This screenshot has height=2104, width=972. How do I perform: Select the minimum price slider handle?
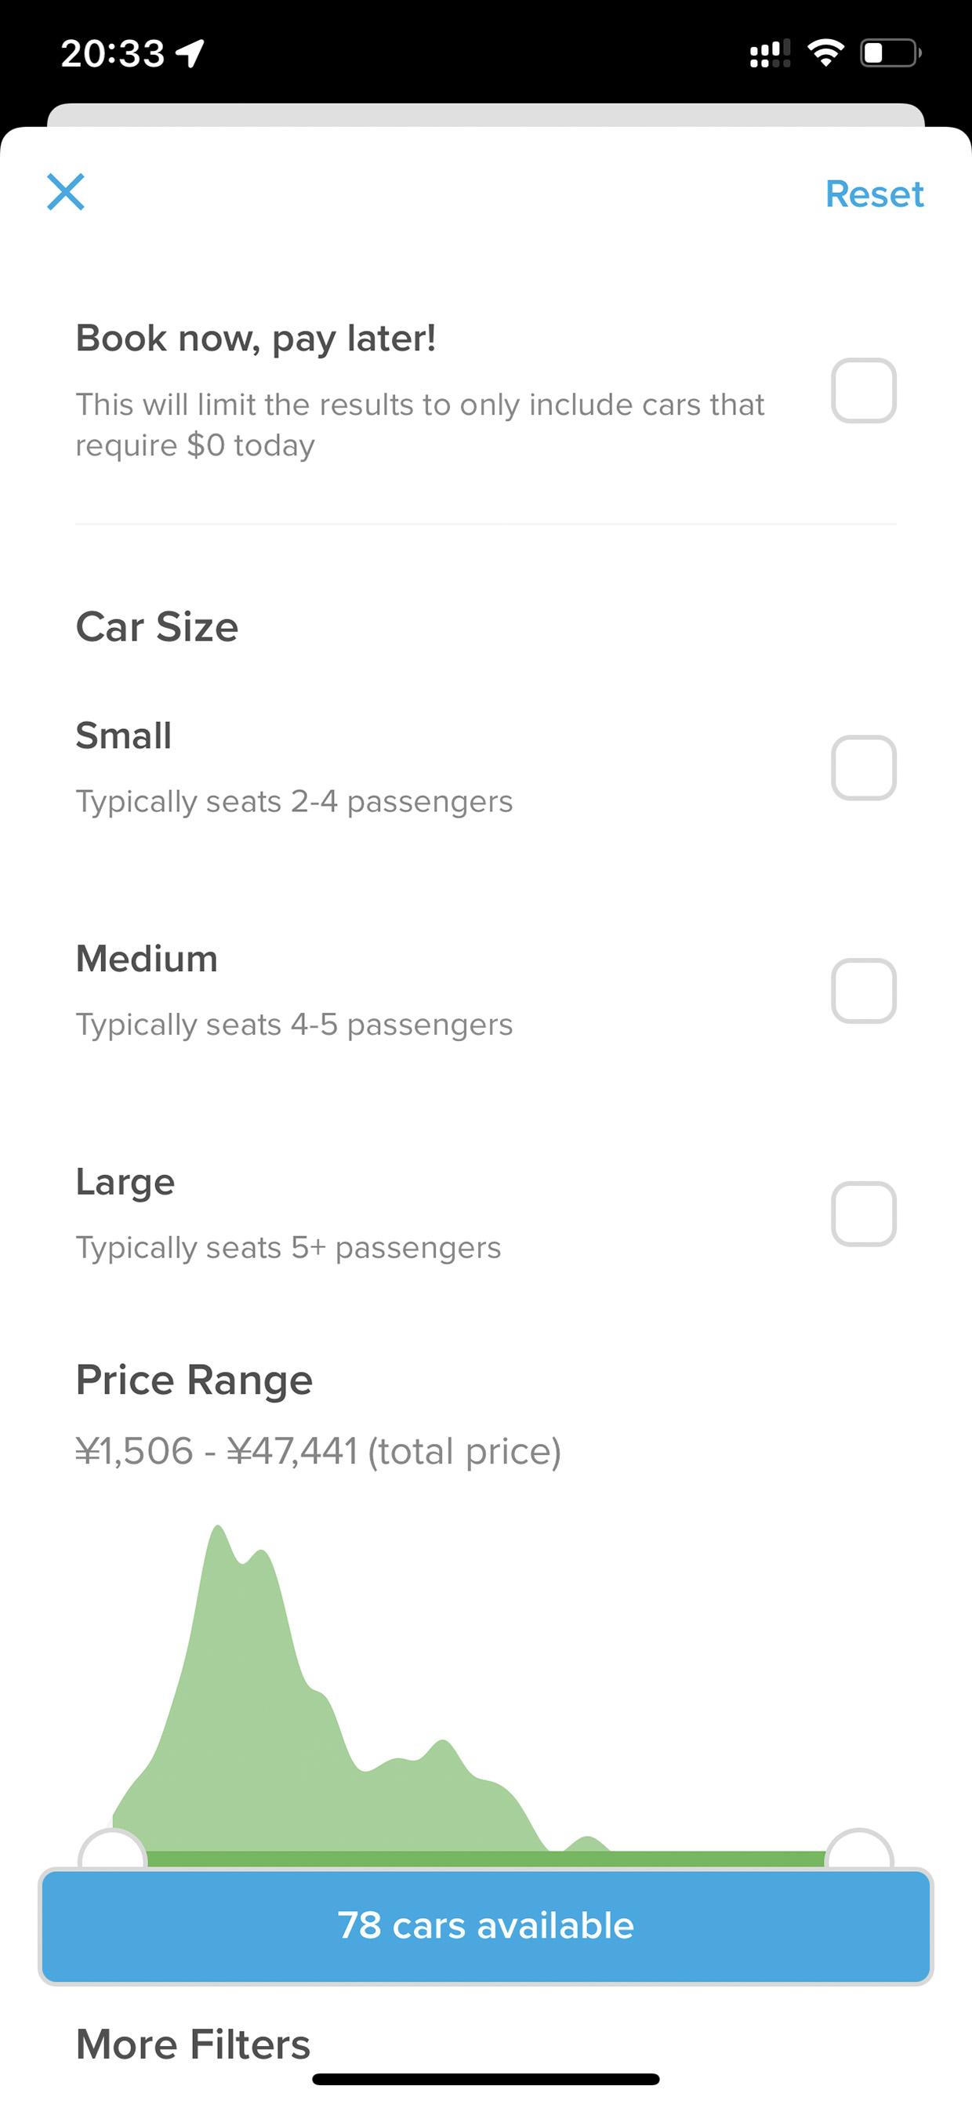click(113, 1849)
